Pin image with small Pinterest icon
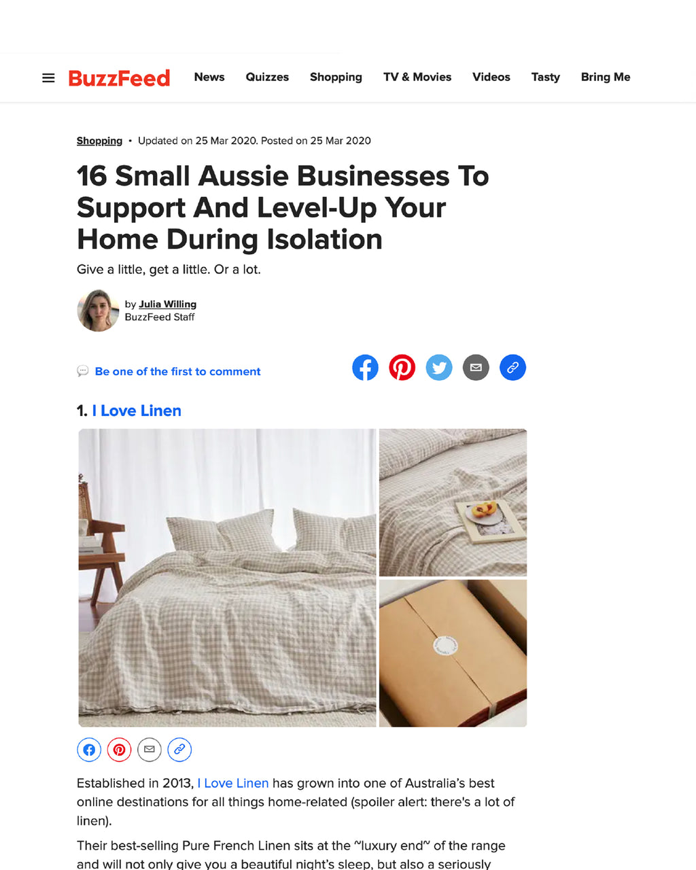The image size is (696, 870). coord(119,750)
